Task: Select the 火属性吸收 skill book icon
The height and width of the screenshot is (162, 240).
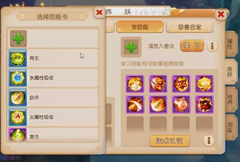Action: click(18, 117)
